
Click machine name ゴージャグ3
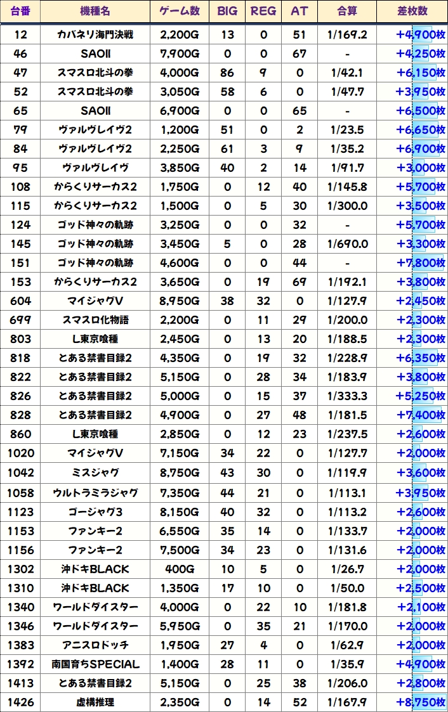(95, 512)
